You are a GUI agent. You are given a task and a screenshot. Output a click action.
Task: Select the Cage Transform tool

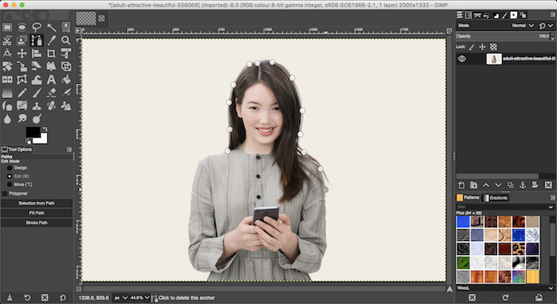click(22, 80)
